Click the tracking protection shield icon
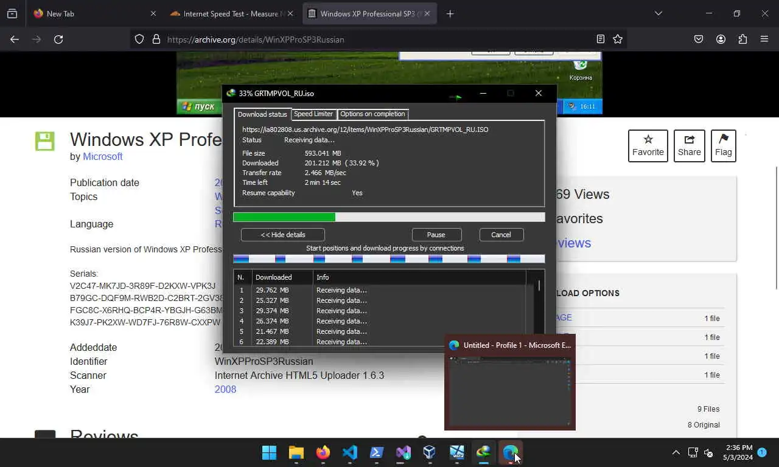Screen dimensions: 779x467 (x=139, y=39)
